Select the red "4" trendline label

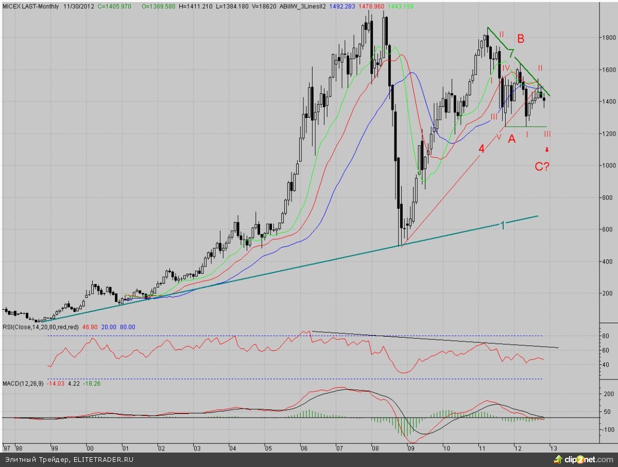point(481,149)
